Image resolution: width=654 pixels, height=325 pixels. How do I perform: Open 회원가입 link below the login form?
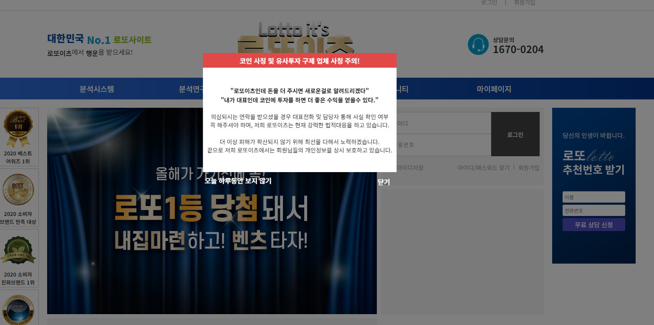coord(529,168)
